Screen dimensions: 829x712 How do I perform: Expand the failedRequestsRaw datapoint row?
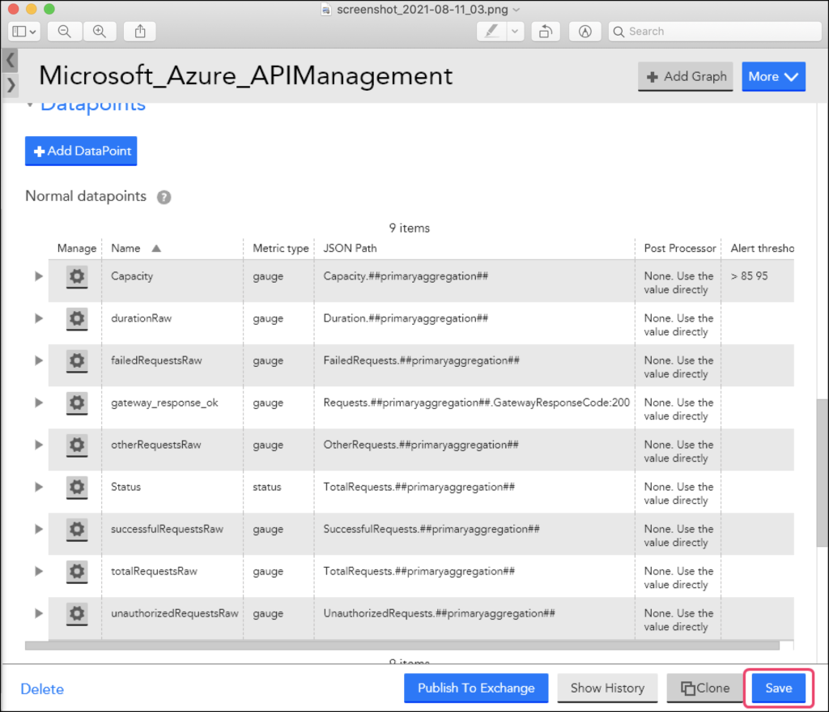[x=38, y=360]
